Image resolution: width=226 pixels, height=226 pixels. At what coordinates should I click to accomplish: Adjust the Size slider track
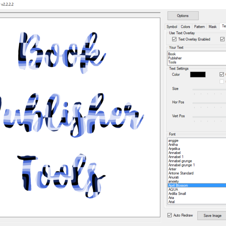tap(209, 90)
